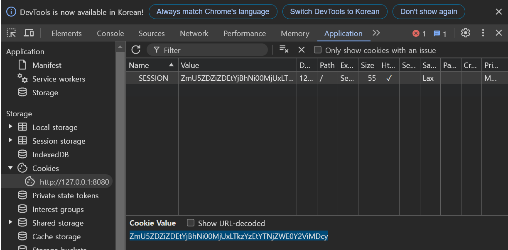Enable Only show cookies with an issue

(x=318, y=50)
